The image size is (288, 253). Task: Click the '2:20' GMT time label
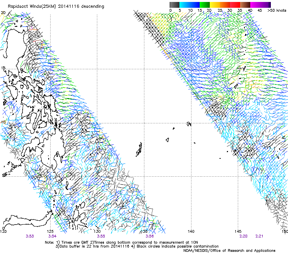(243, 236)
